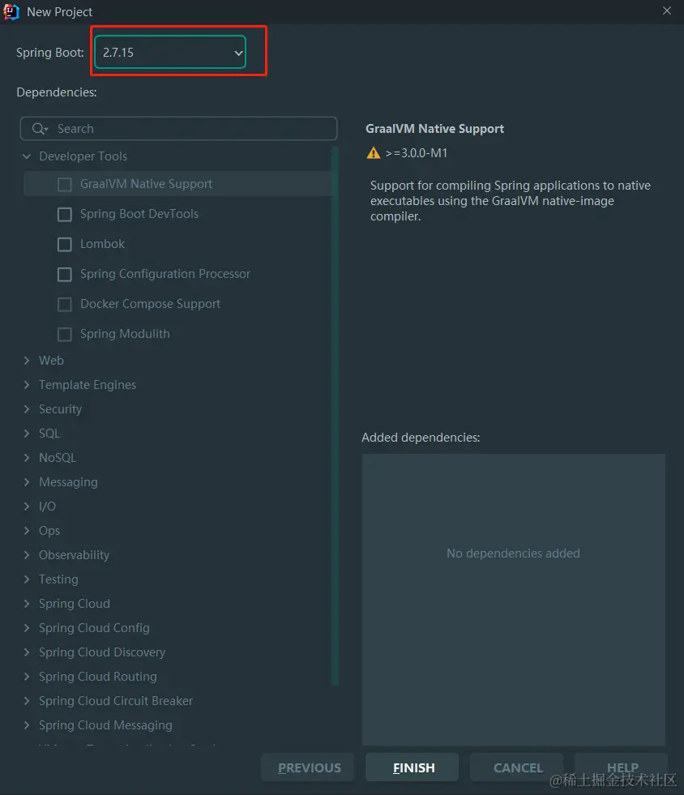Viewport: 684px width, 795px height.
Task: Expand the Spring Cloud category
Action: click(27, 604)
